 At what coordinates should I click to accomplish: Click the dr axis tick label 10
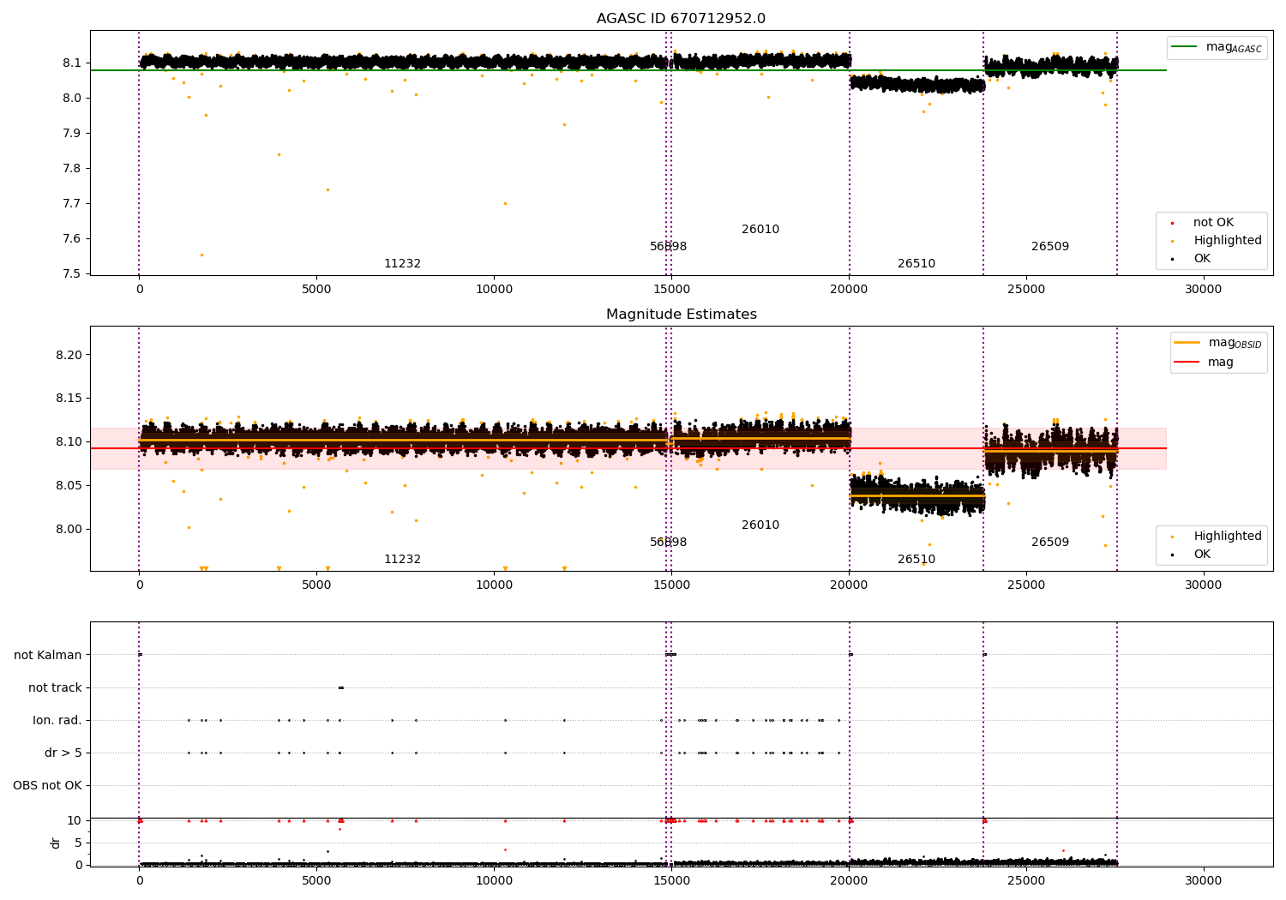tap(75, 820)
